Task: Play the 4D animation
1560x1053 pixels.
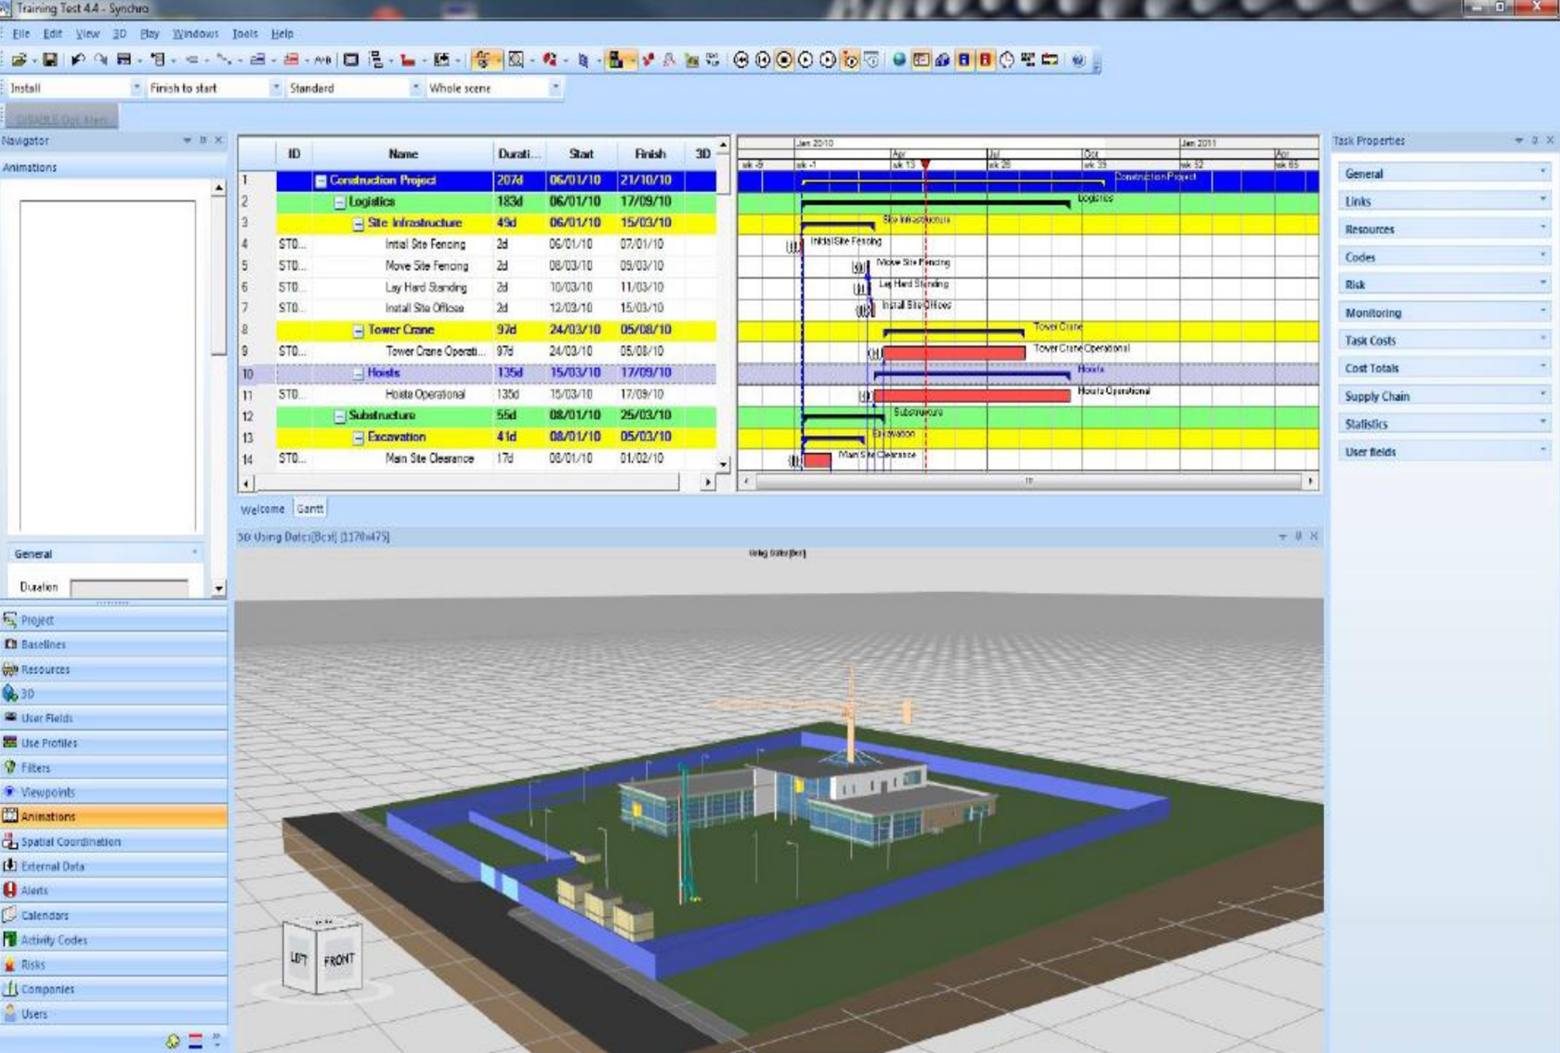Action: click(806, 60)
